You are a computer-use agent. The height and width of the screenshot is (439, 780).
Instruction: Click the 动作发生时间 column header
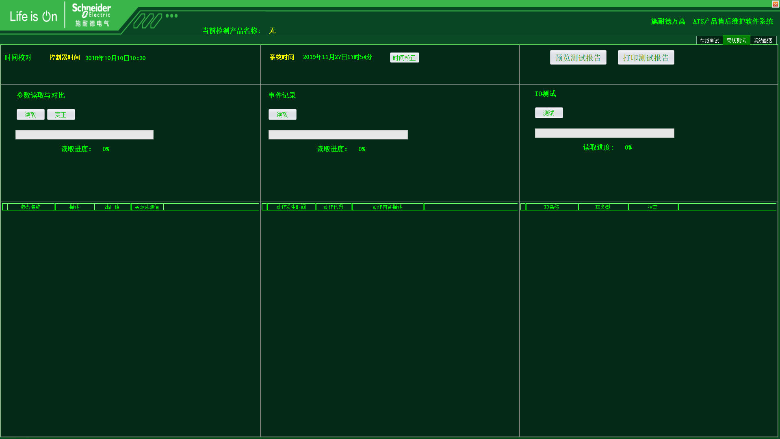point(291,207)
